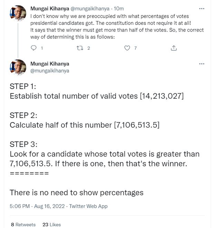Click the Twitter Web App source link
This screenshot has height=228, width=213.
tap(88, 206)
